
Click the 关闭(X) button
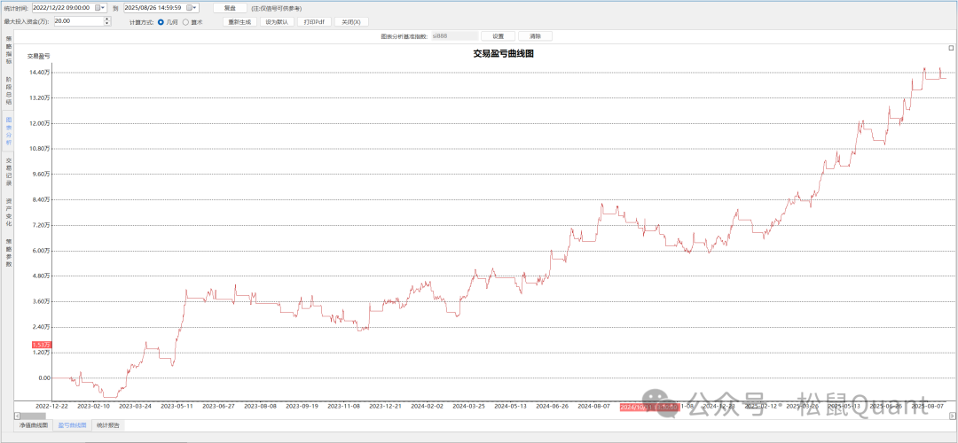pyautogui.click(x=351, y=22)
